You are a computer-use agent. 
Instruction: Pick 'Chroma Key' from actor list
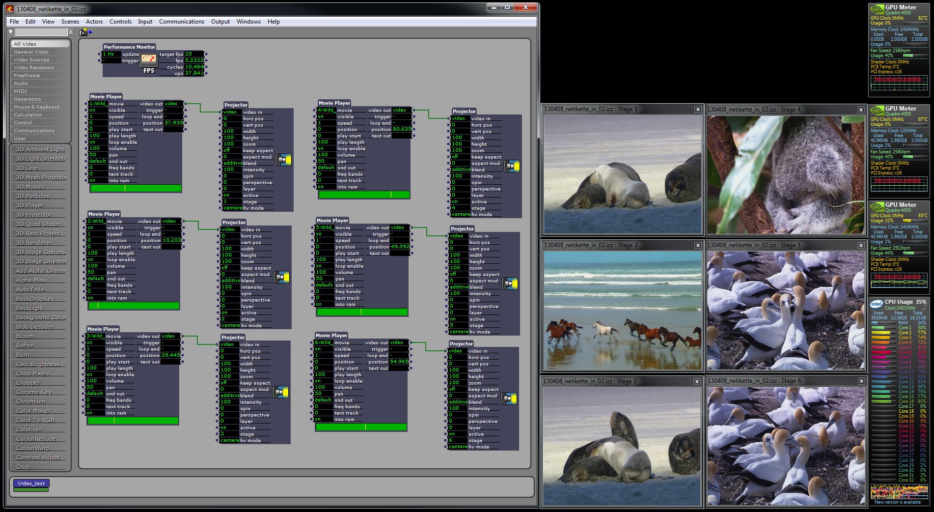tap(40, 392)
